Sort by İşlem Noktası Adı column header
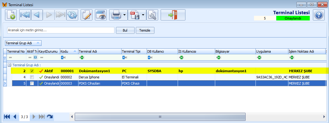Viewport: 329px width, 123px height. [x=307, y=51]
